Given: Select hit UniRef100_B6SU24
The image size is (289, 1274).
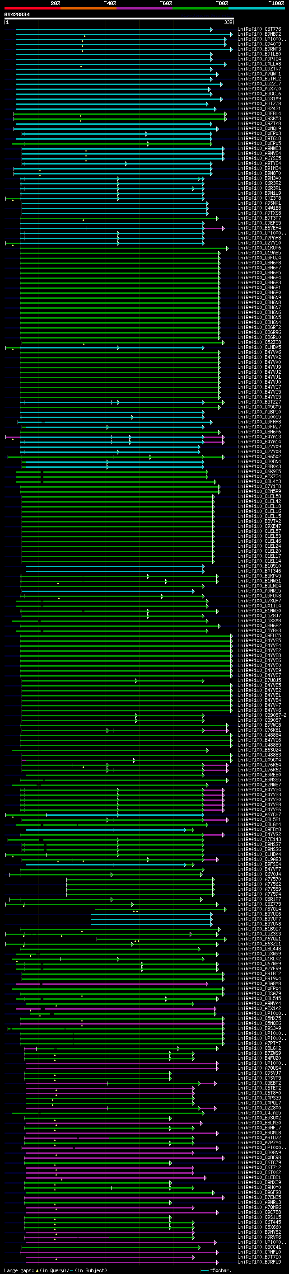Looking at the screenshot, I should click(259, 750).
